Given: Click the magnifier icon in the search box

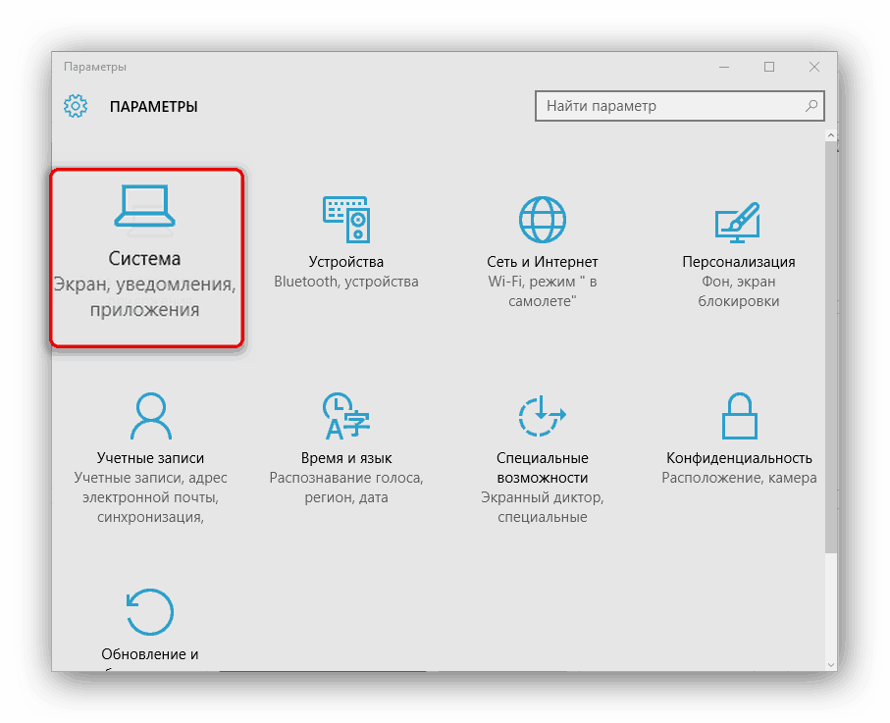Looking at the screenshot, I should (x=811, y=106).
